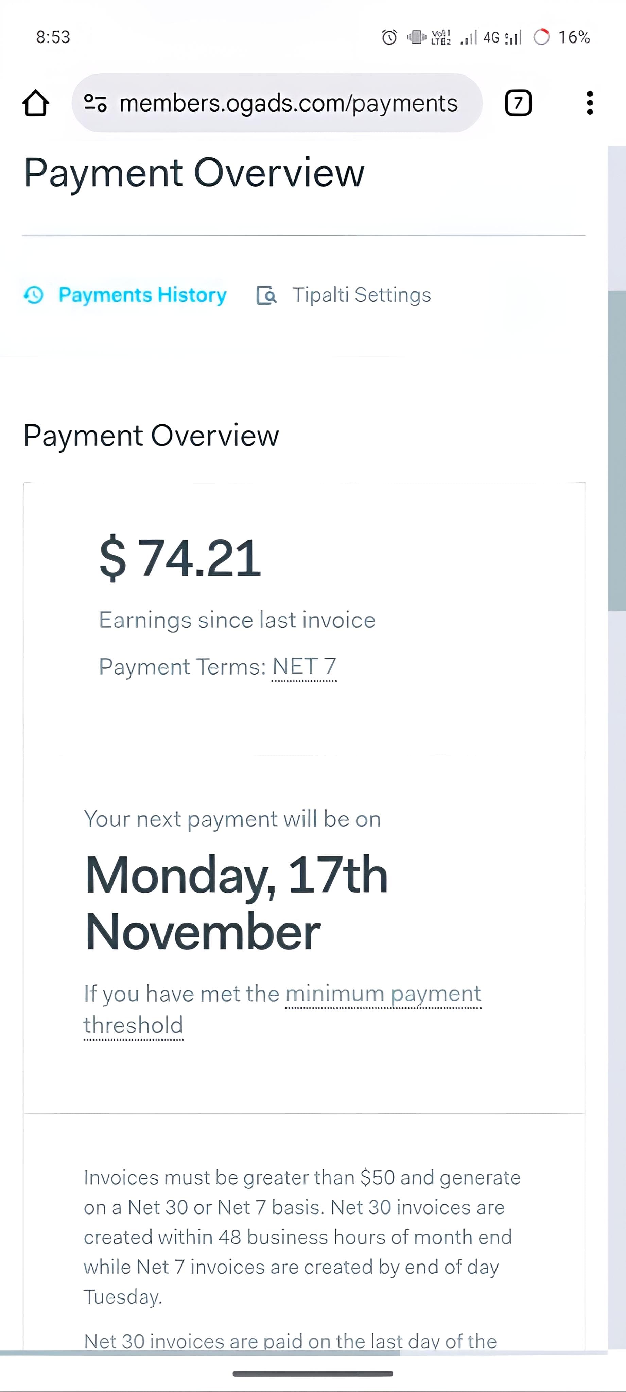Open Chrome's three-dot overflow menu
The width and height of the screenshot is (626, 1392).
[589, 103]
